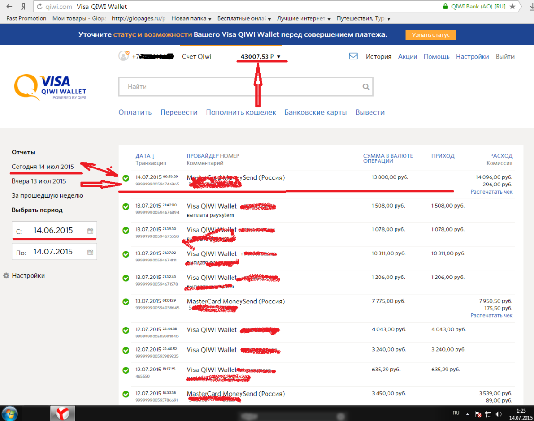Open the Windows Start menu orb
This screenshot has width=534, height=421.
pos(9,413)
